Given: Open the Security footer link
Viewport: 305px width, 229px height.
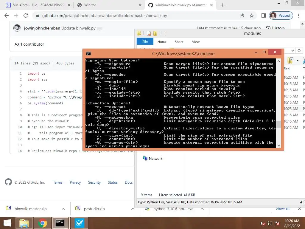Looking at the screenshot, I should click(94, 182).
